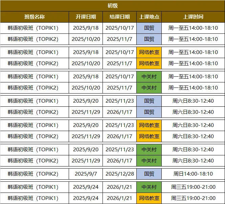Viewport: 225px width, 204px height.
Task: Click 中关村 cell in the 2025/10/20 row
Action: (149, 88)
